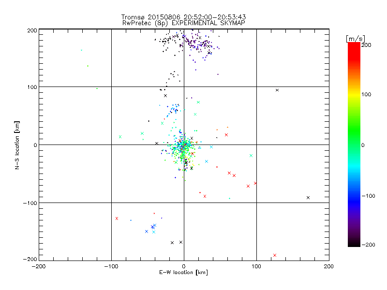Click the x-axis tick label '100'

(256, 266)
